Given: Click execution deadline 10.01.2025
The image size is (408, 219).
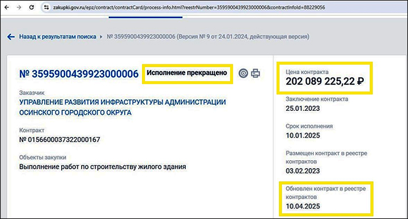Looking at the screenshot, I should pos(303,135).
